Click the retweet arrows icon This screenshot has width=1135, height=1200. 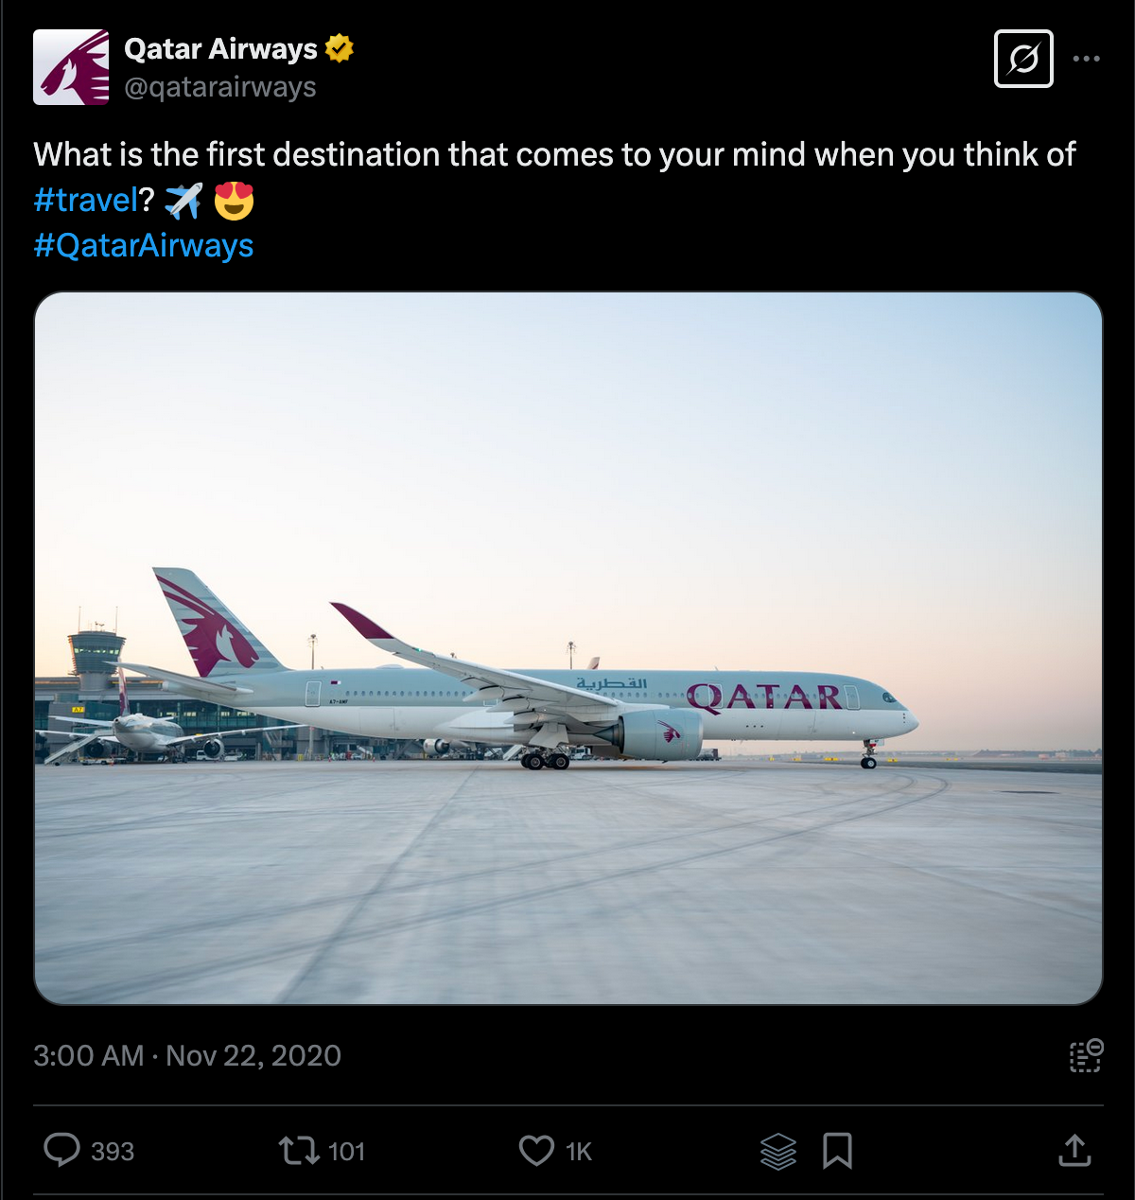coord(298,1151)
